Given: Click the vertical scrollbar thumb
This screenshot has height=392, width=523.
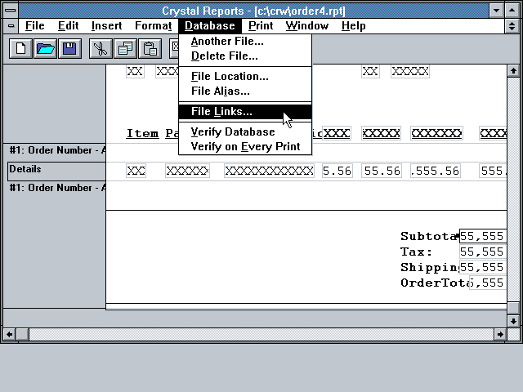Looking at the screenshot, I should click(x=513, y=308).
